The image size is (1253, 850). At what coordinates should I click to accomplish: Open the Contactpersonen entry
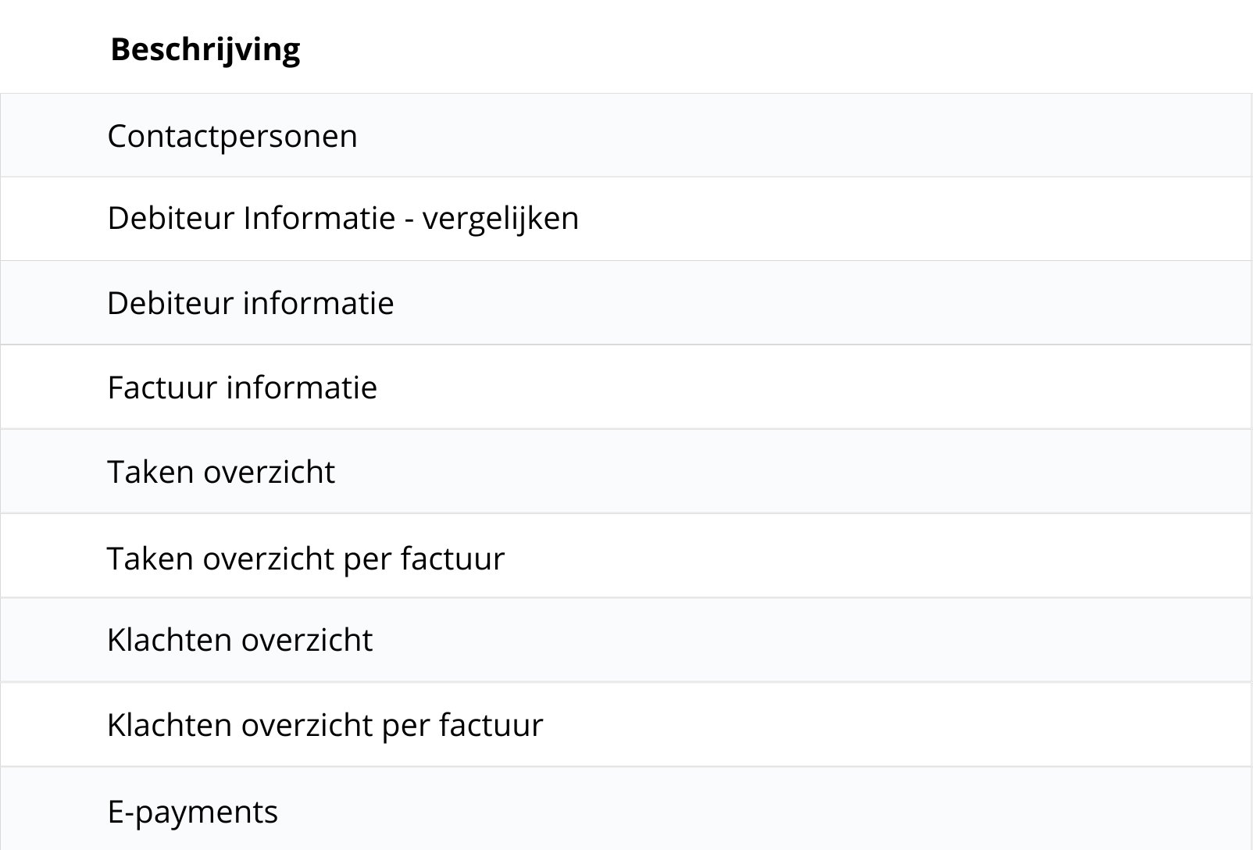pyautogui.click(x=232, y=136)
